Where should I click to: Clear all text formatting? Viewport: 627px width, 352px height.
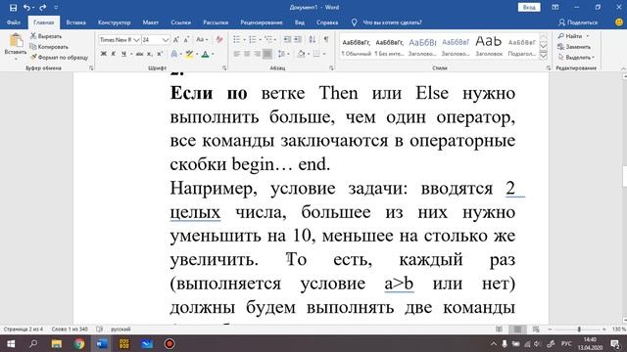219,40
